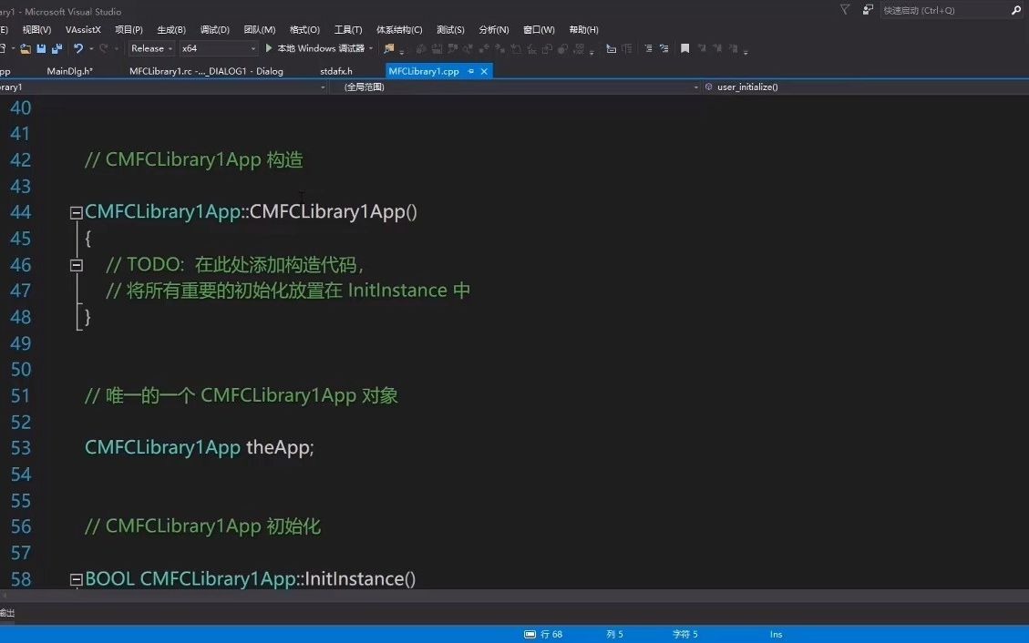
Task: Switch to the stdafx.h tab
Action: click(x=335, y=70)
